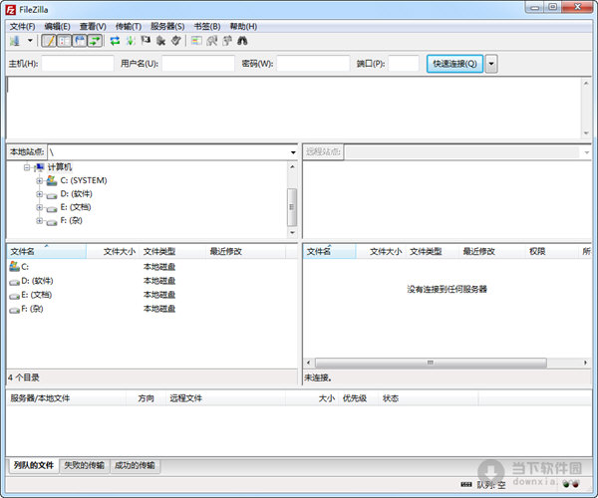Image resolution: width=598 pixels, height=498 pixels.
Task: Open the 查看(V) menu
Action: tap(93, 26)
